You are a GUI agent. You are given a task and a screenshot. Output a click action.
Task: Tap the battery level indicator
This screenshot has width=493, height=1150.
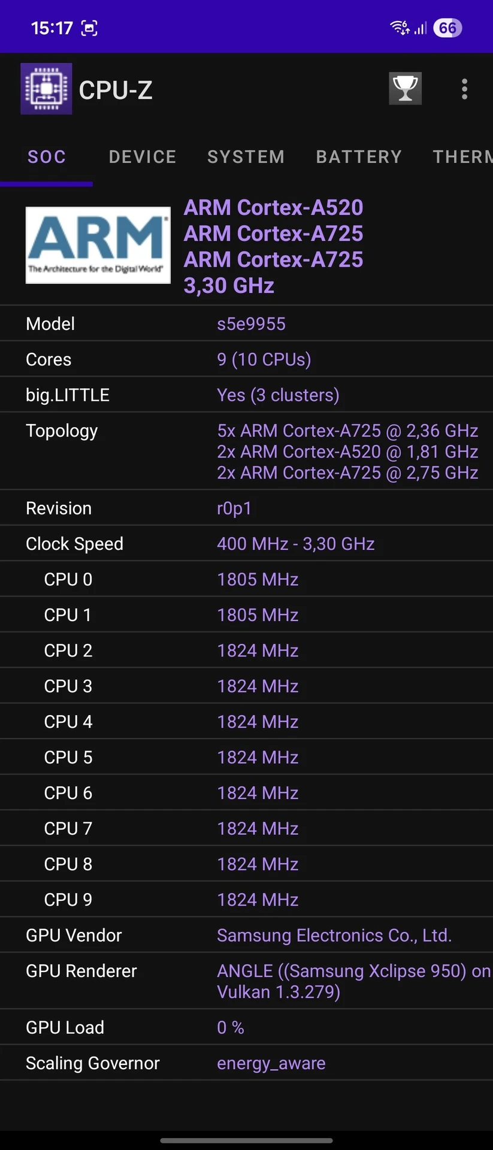(x=447, y=28)
